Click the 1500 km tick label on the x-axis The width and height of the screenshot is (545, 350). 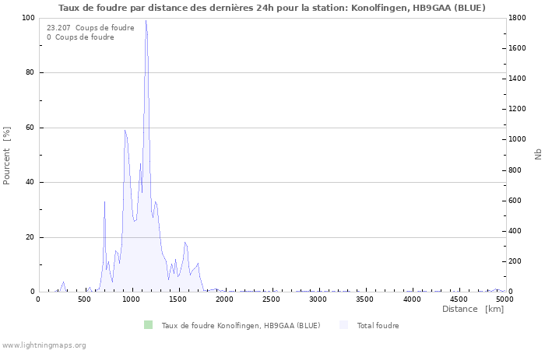tap(178, 299)
